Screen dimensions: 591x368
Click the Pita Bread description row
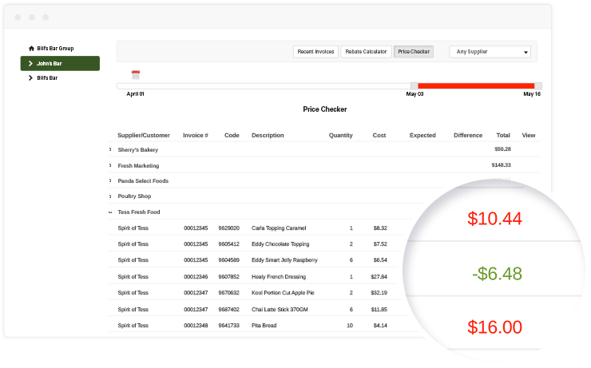coord(266,326)
